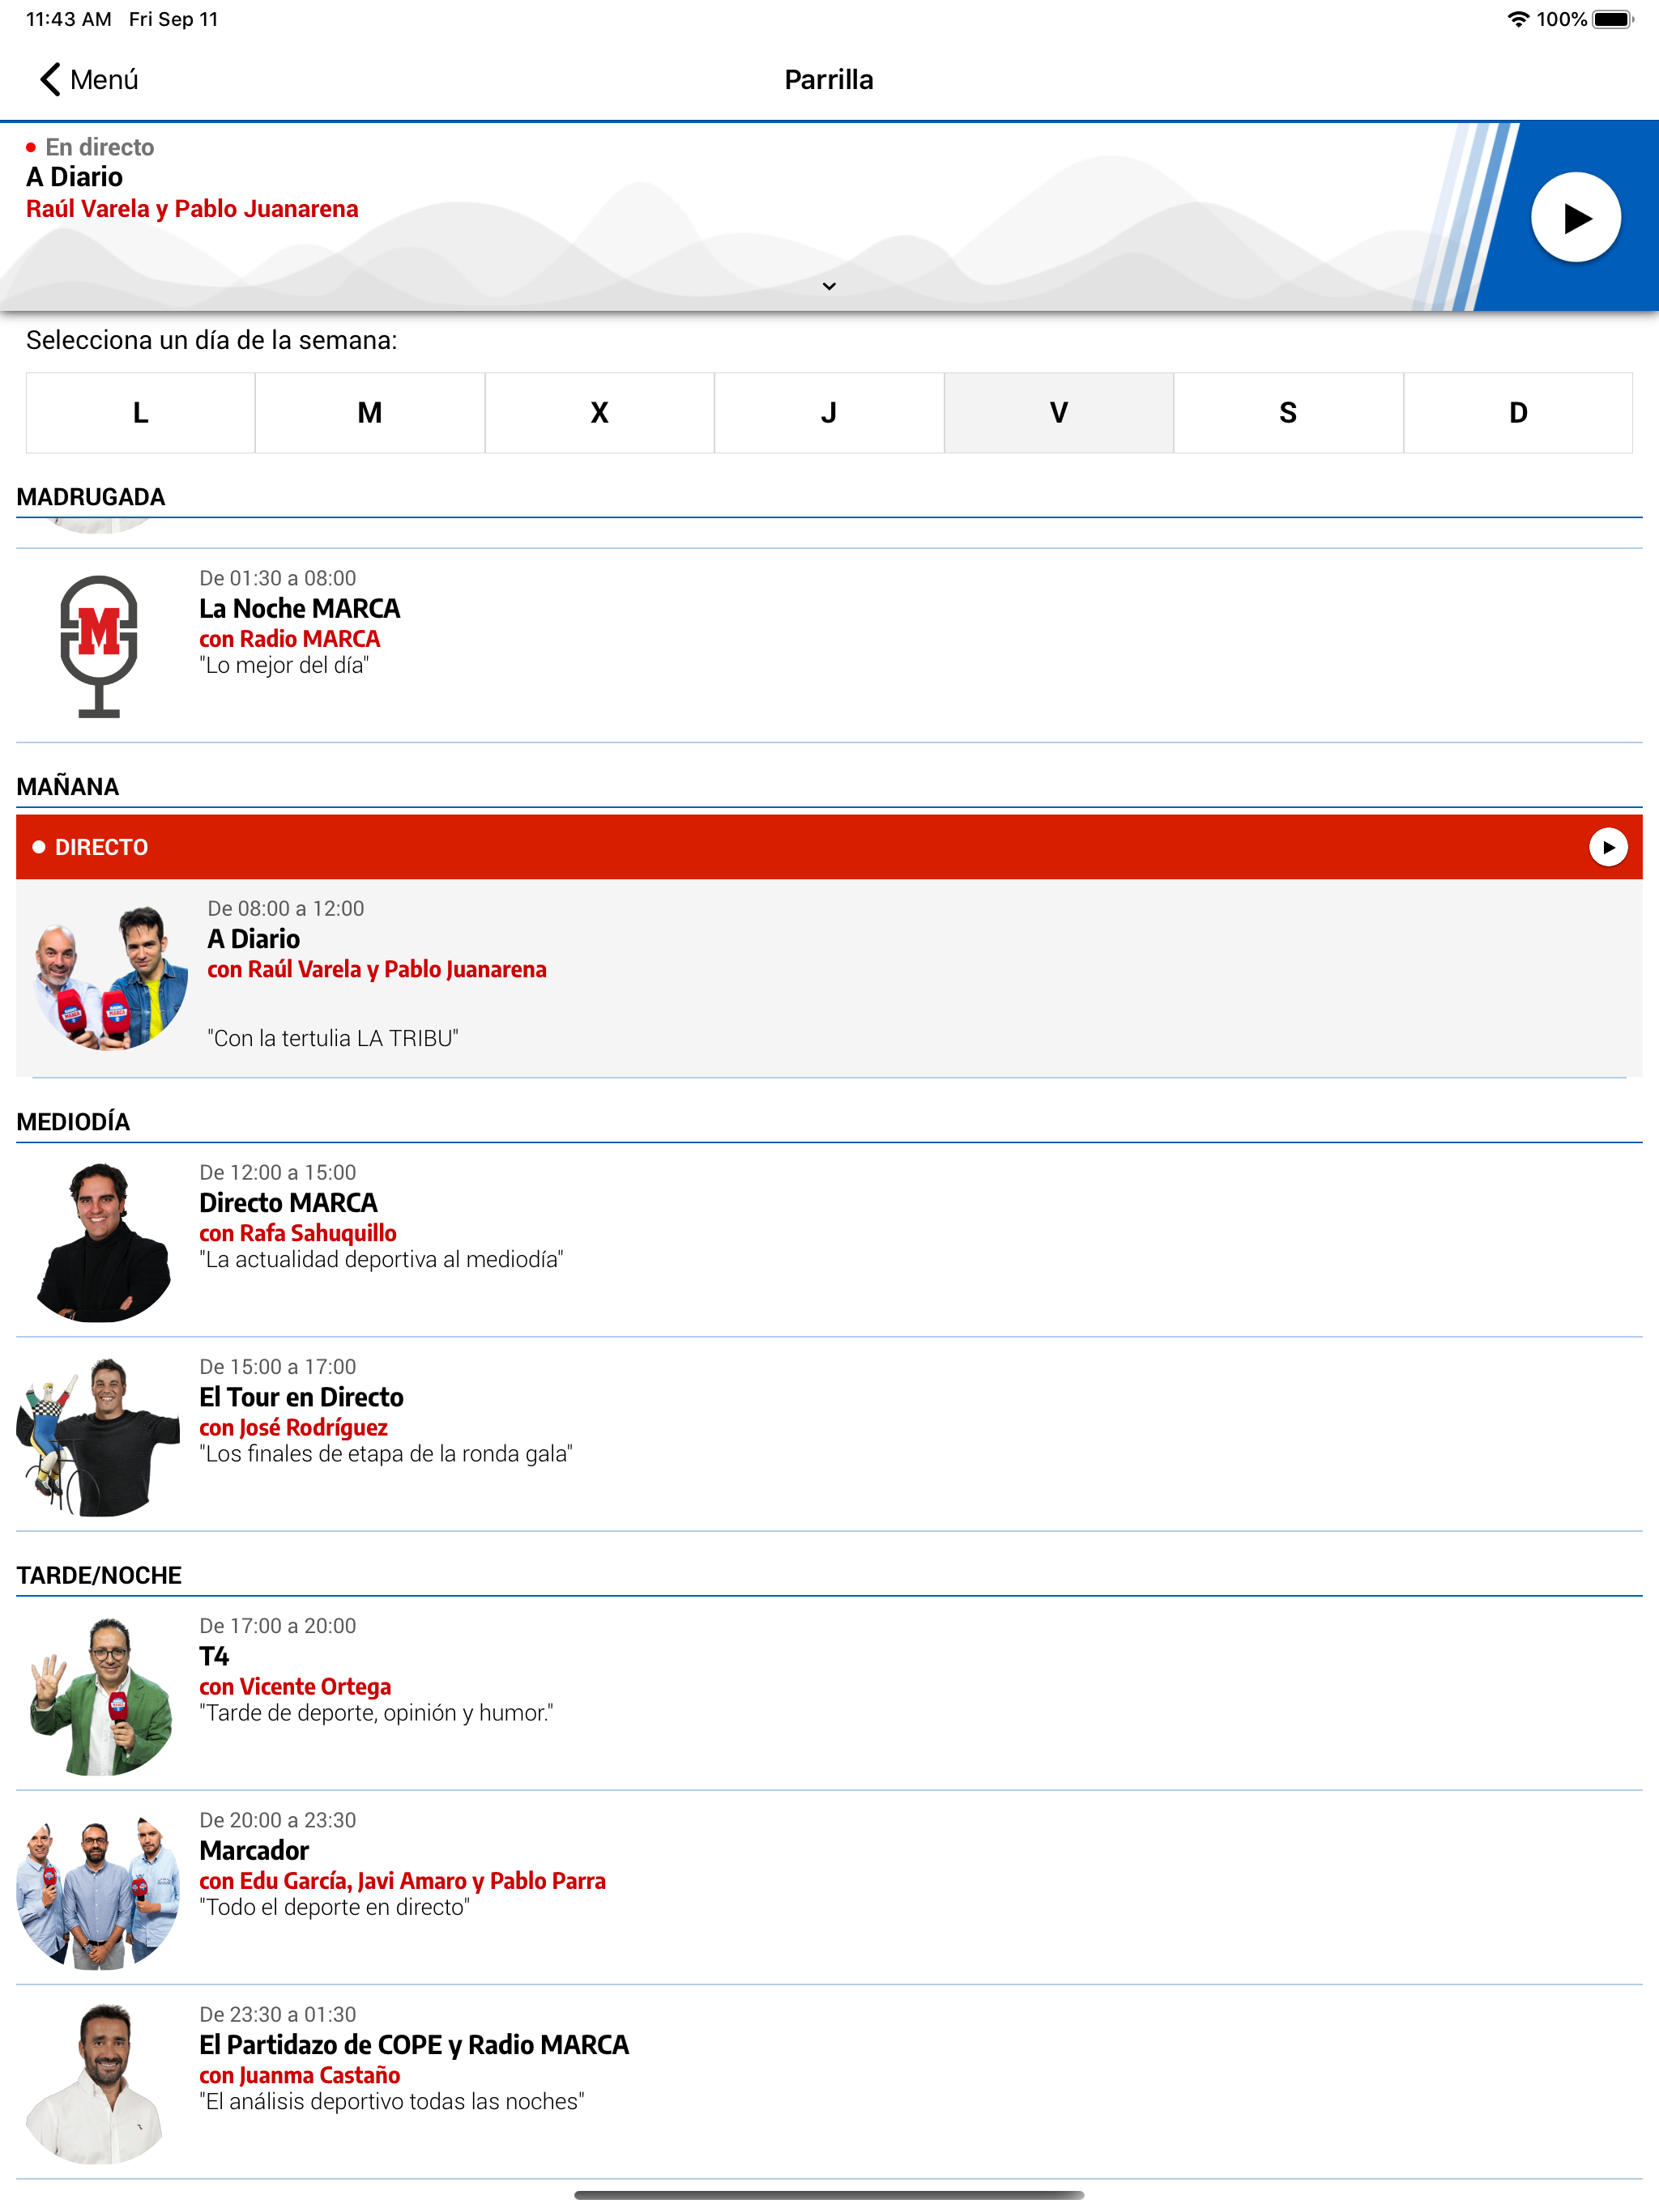The image size is (1659, 2212).
Task: Go back to Menú
Action: coord(89,80)
